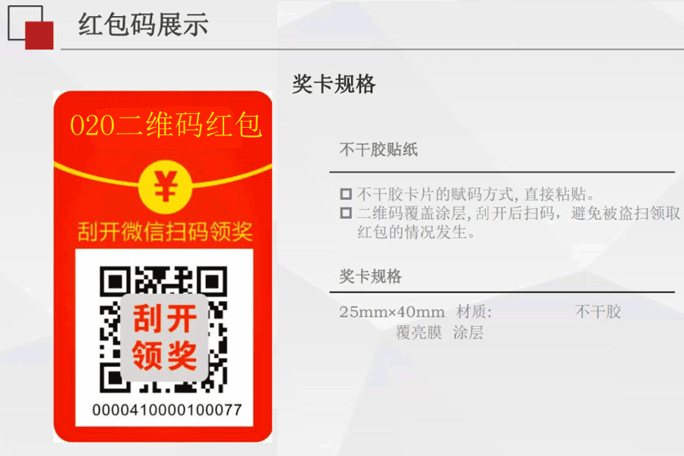Click the 25mm×40mm size text
The height and width of the screenshot is (456, 684).
click(391, 312)
